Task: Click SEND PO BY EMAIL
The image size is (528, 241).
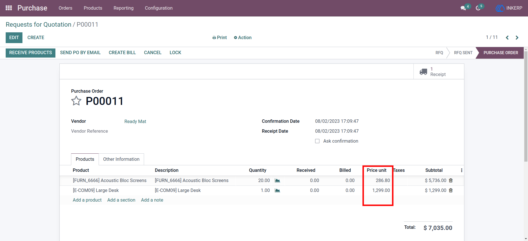Action: (x=80, y=53)
